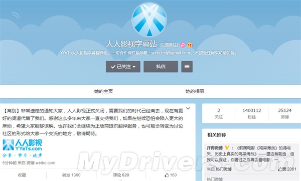
Task: Open the 热门微博 source link
Action: tap(223, 169)
